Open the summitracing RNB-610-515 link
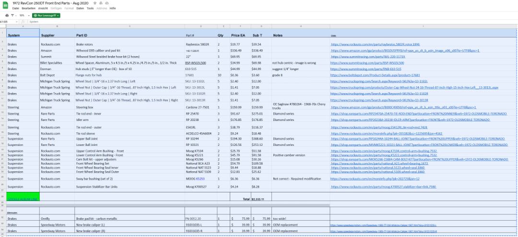518x237 pixels. pos(365,69)
